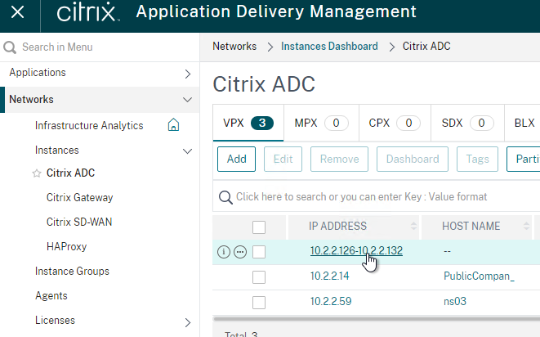Viewport: 540px width, 337px height.
Task: Click the Citrix logo
Action: (x=87, y=12)
